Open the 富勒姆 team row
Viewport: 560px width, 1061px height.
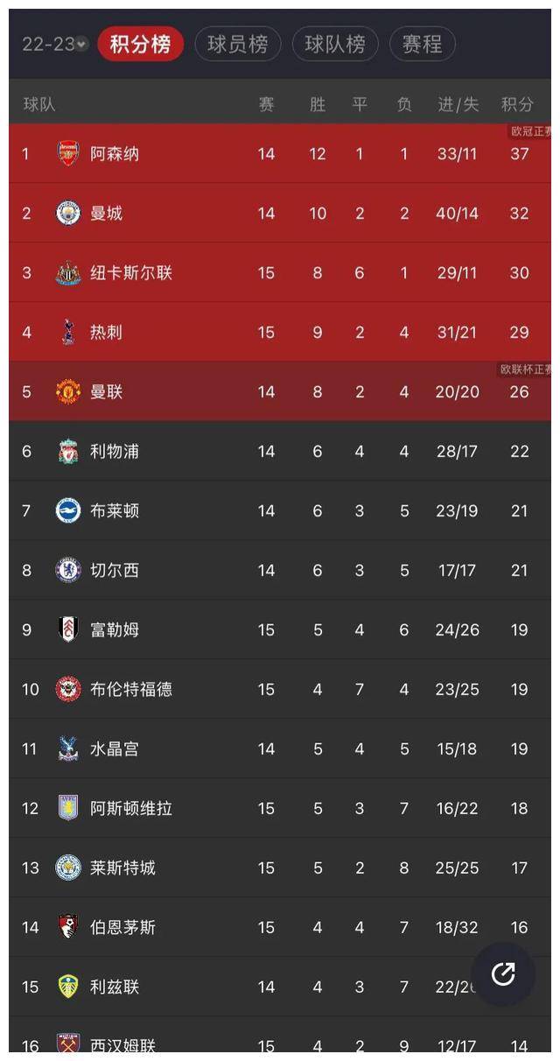click(280, 629)
